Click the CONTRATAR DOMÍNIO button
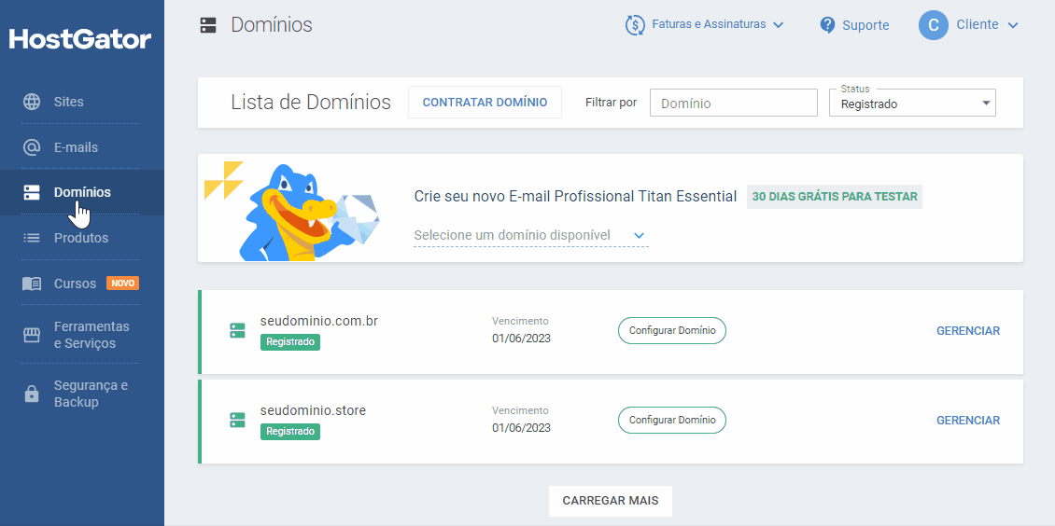Screen dimensions: 1055x526 click(x=485, y=102)
